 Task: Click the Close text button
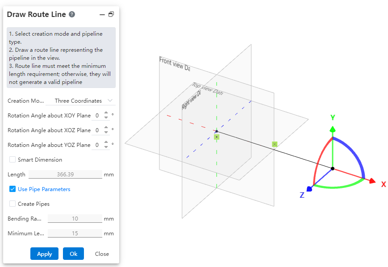(102, 254)
